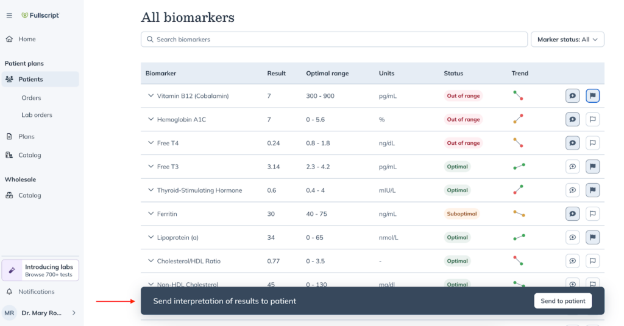Open the hamburger menu icon

[x=9, y=15]
